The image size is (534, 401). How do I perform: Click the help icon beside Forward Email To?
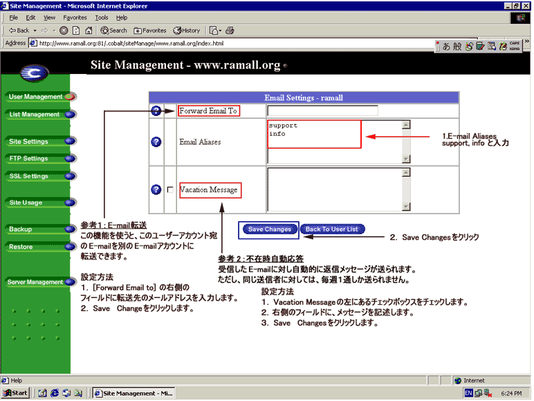pyautogui.click(x=156, y=111)
